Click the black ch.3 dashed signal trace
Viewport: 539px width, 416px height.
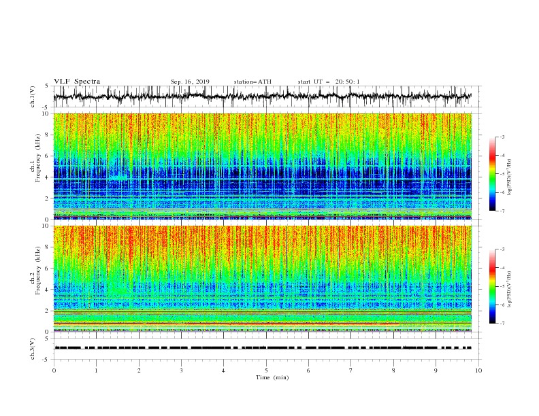(263, 348)
